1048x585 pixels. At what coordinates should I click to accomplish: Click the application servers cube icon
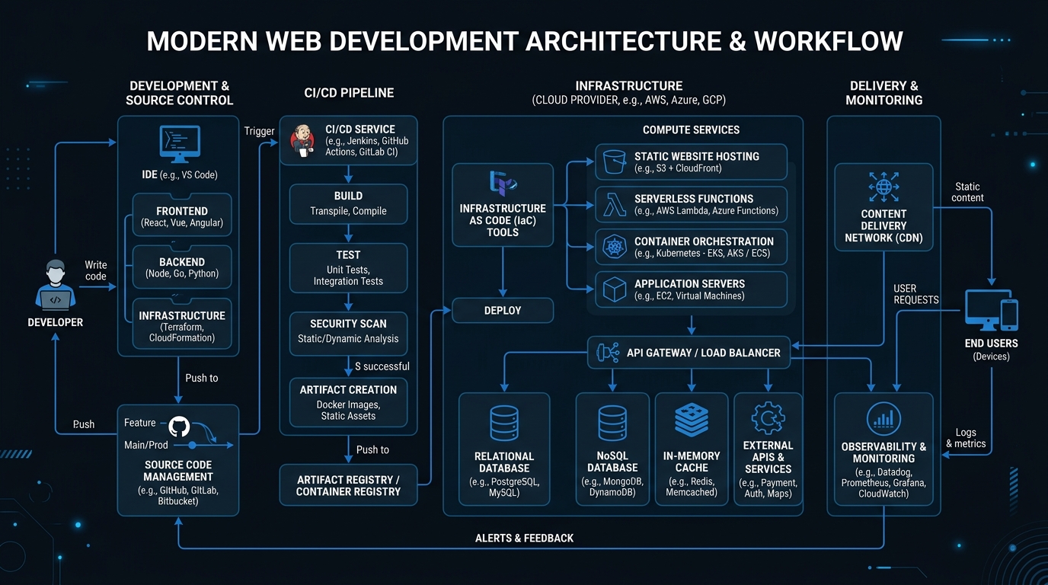[614, 289]
